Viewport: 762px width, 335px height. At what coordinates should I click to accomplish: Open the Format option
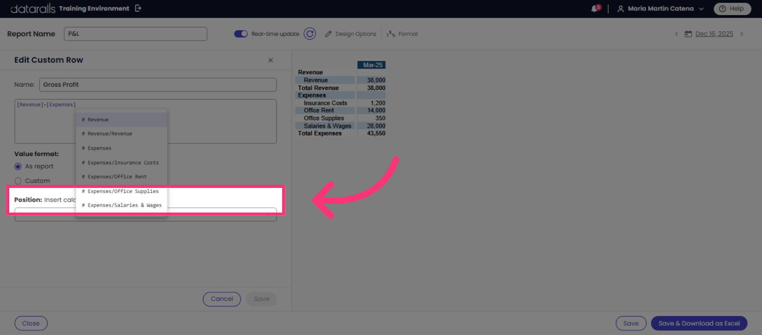pyautogui.click(x=402, y=34)
